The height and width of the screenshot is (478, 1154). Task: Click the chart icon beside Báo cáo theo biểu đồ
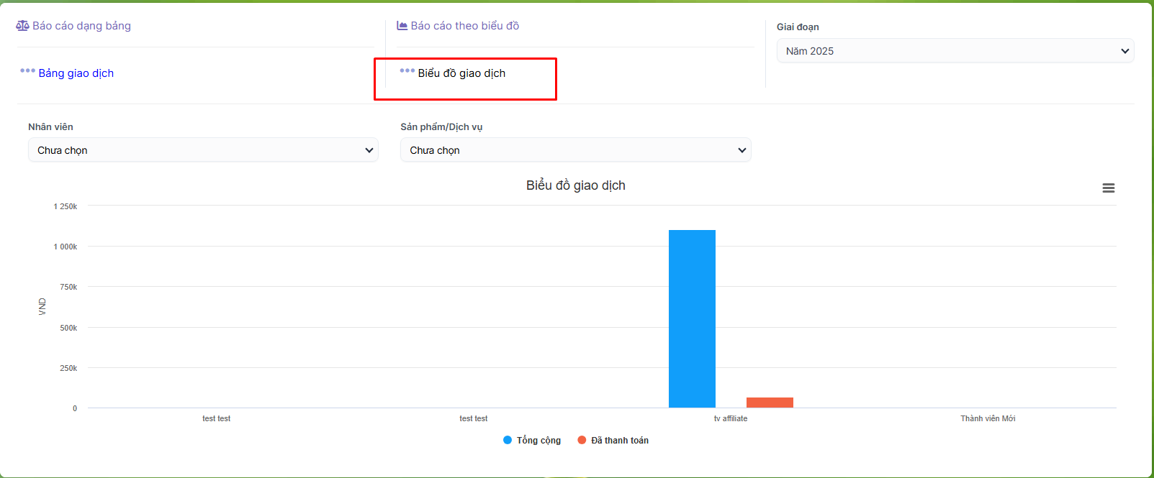pyautogui.click(x=402, y=26)
